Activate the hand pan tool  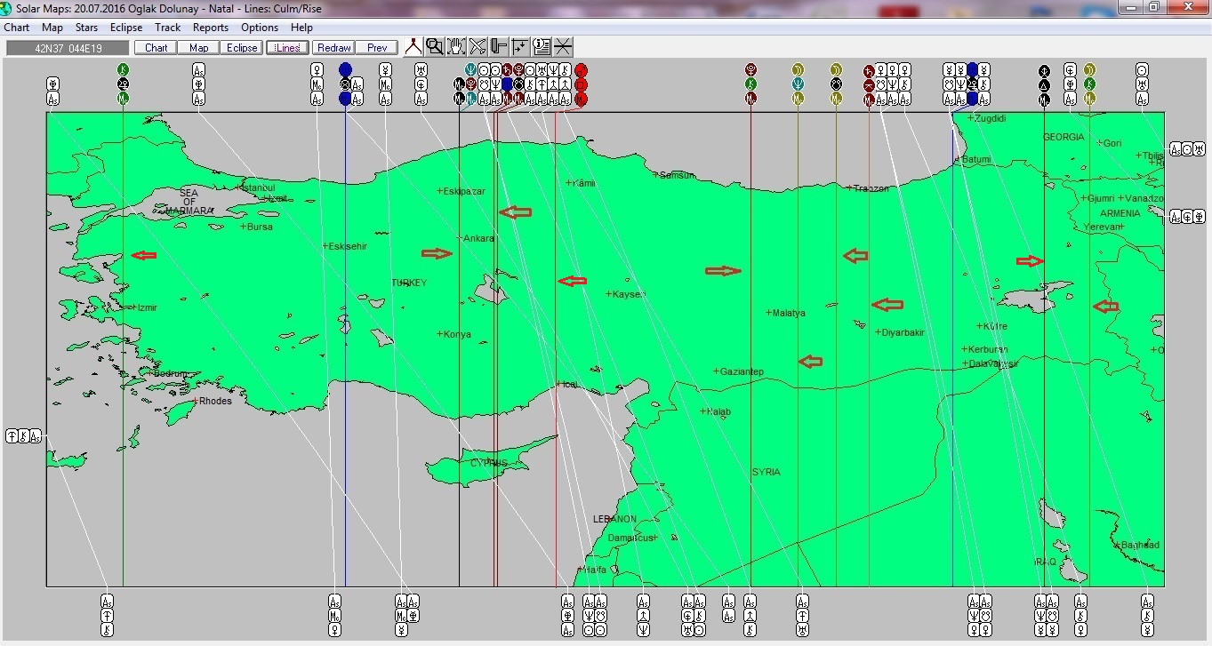(x=455, y=47)
